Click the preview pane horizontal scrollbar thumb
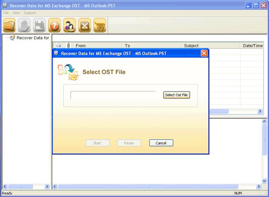This screenshot has height=197, width=269. click(x=148, y=186)
